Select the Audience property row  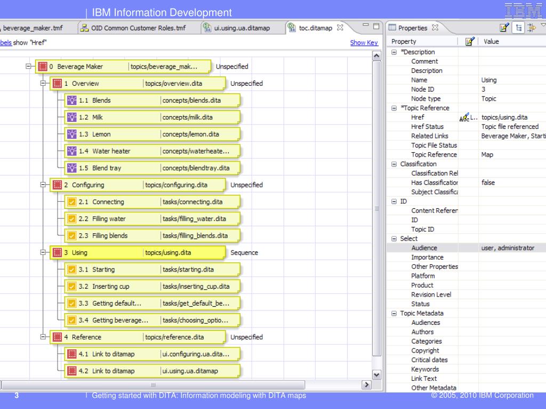click(x=466, y=248)
